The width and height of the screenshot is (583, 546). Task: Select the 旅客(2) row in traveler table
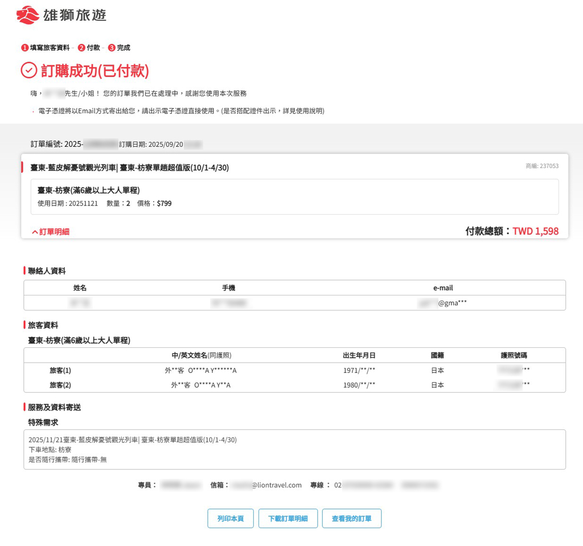[294, 385]
